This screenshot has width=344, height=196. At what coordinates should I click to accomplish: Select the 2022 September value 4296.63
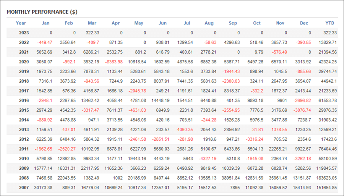click(x=232, y=42)
